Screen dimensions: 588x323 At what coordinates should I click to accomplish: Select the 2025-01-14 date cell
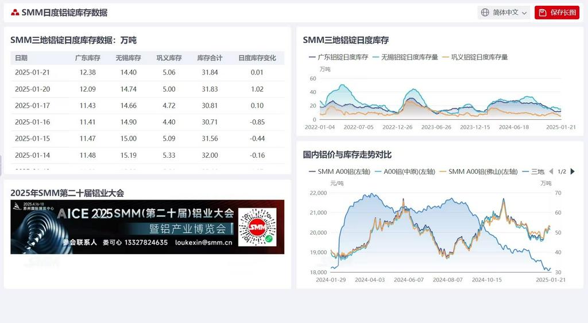[32, 155]
